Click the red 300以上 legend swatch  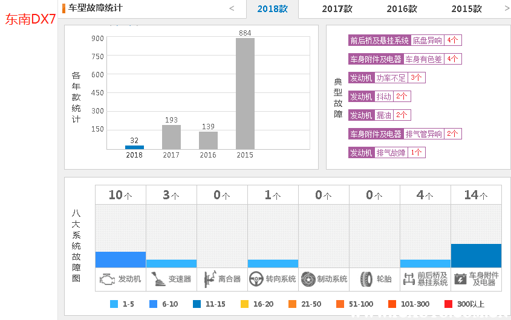(449, 304)
